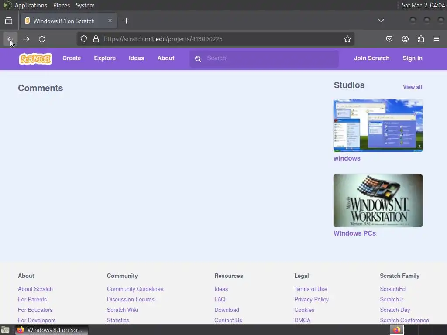Image resolution: width=447 pixels, height=335 pixels.
Task: Open Statistics footer link
Action: point(118,321)
